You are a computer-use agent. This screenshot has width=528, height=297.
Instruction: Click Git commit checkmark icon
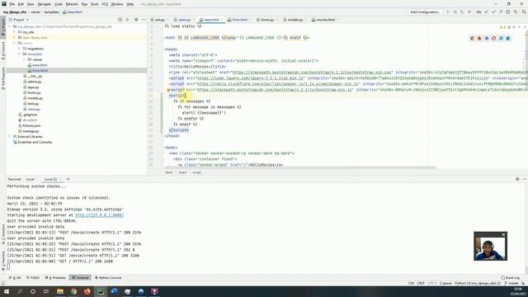[x=493, y=12]
